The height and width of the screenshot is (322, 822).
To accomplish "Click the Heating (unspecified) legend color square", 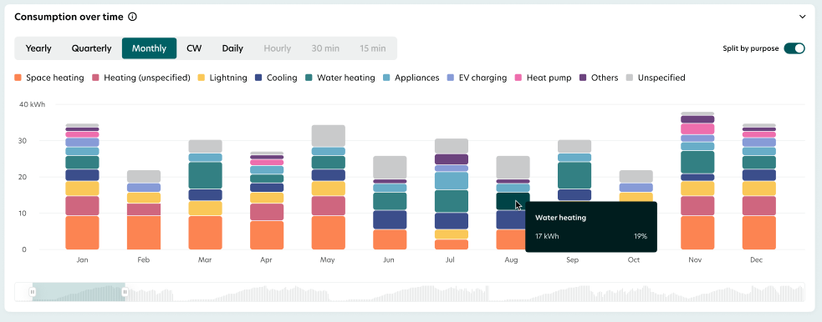I will click(96, 78).
